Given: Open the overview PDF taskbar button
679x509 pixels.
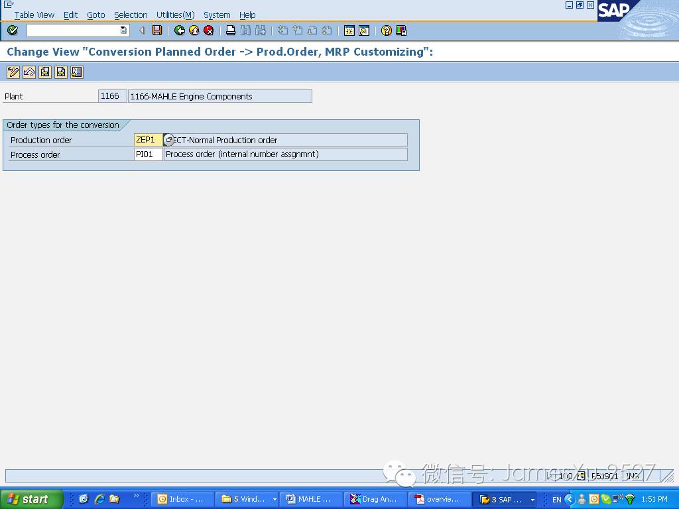Looking at the screenshot, I should [439, 499].
